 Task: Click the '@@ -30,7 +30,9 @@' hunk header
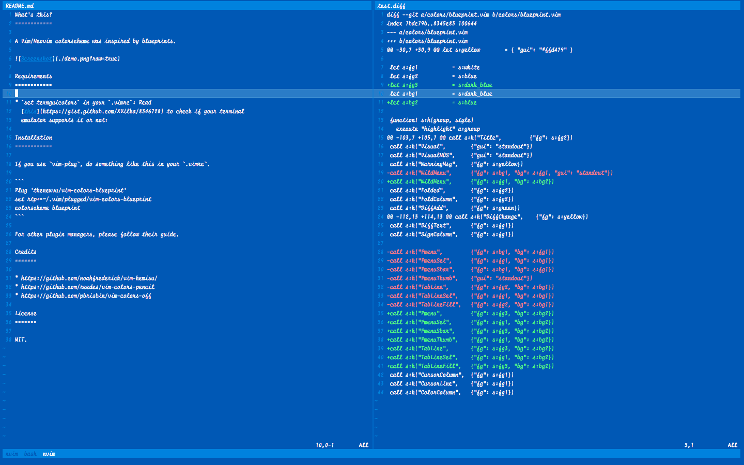tap(479, 50)
